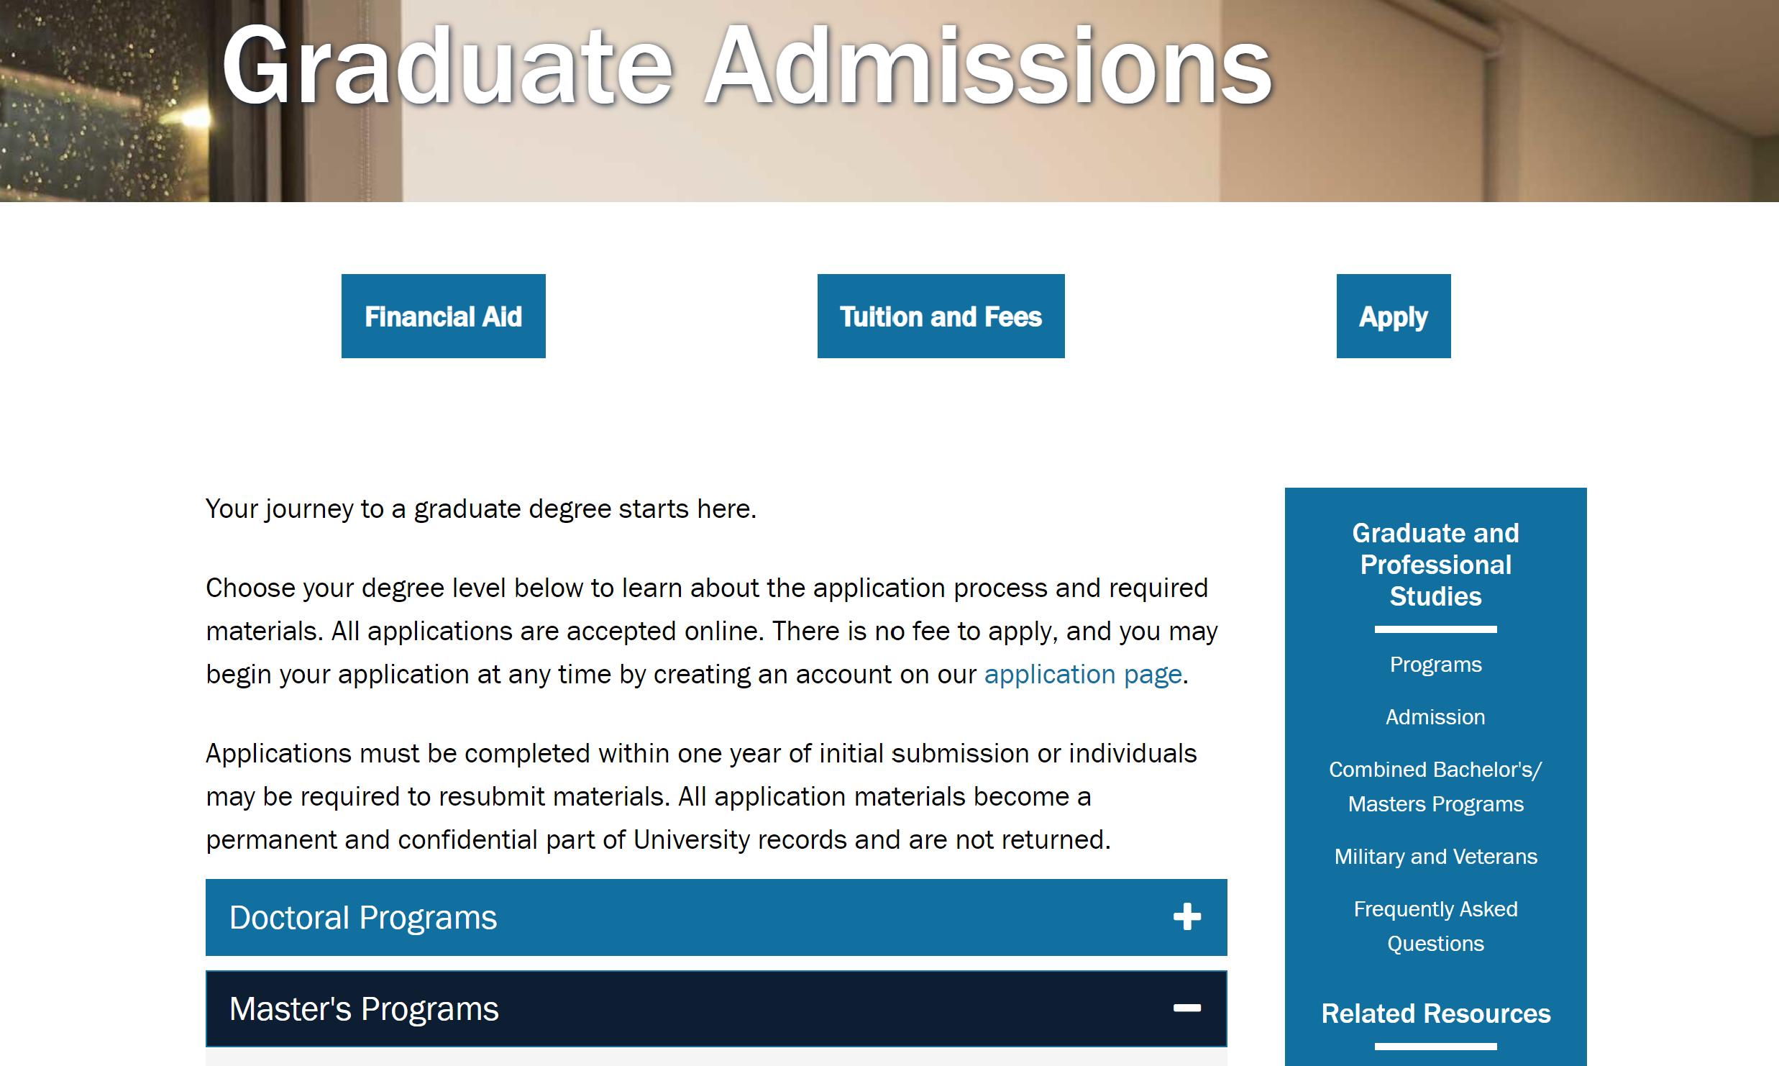
Task: Collapse the Master's Programs accordion
Action: click(716, 1008)
